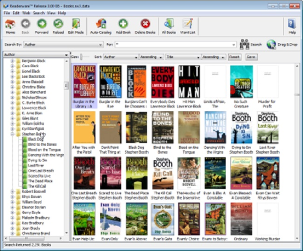Show All Books
The image size is (303, 251).
(169, 24)
